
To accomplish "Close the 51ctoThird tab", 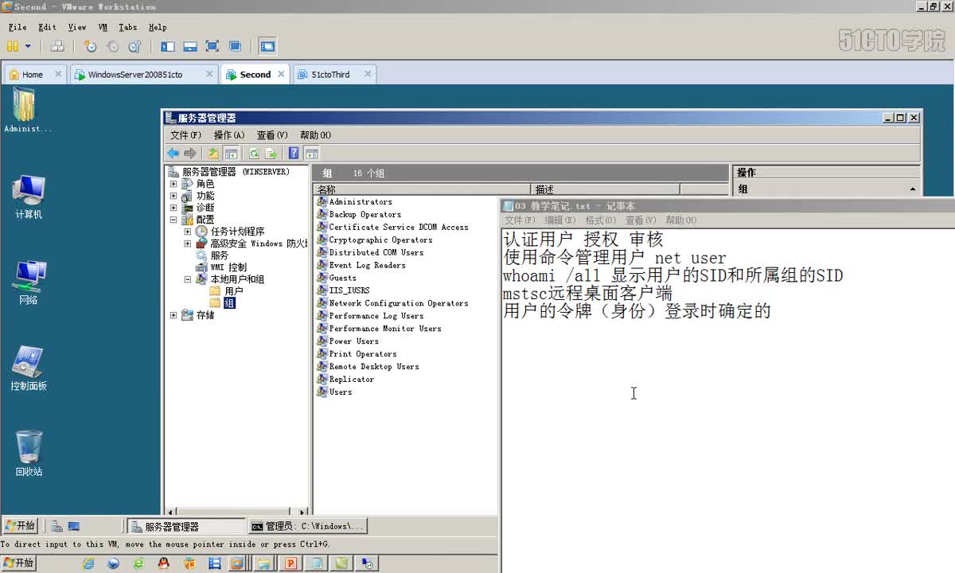I will [x=368, y=74].
